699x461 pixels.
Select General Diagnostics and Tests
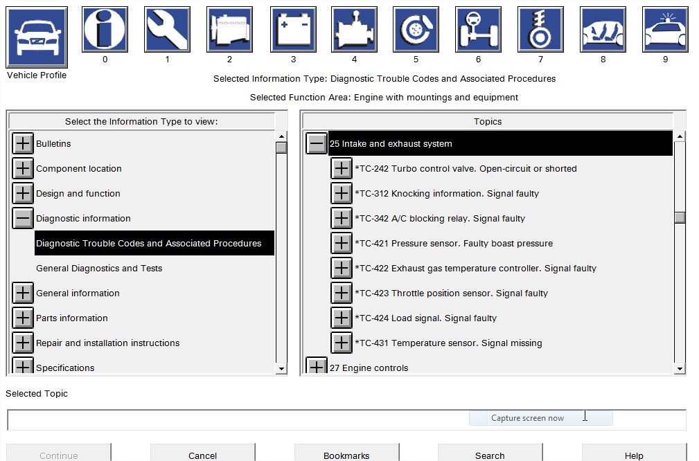(x=99, y=268)
